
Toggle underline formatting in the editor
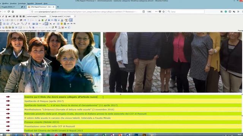point(6,16)
